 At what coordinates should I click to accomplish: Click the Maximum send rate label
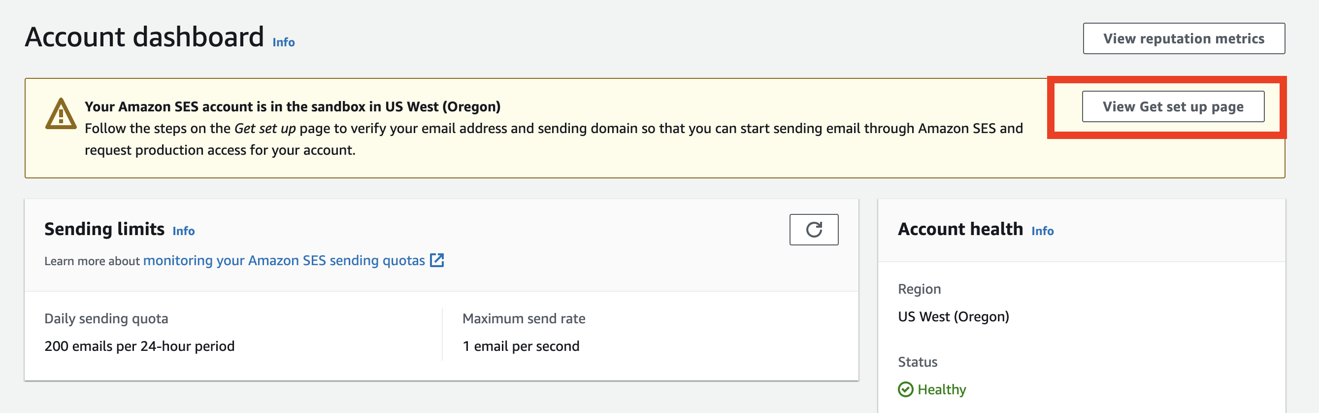[523, 319]
